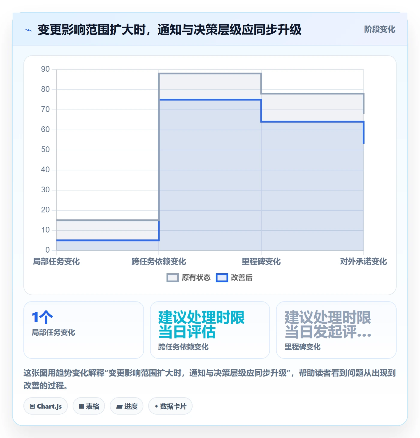The image size is (420, 438).
Task: Click the x-axis label 里程碑变化
Action: click(x=261, y=262)
